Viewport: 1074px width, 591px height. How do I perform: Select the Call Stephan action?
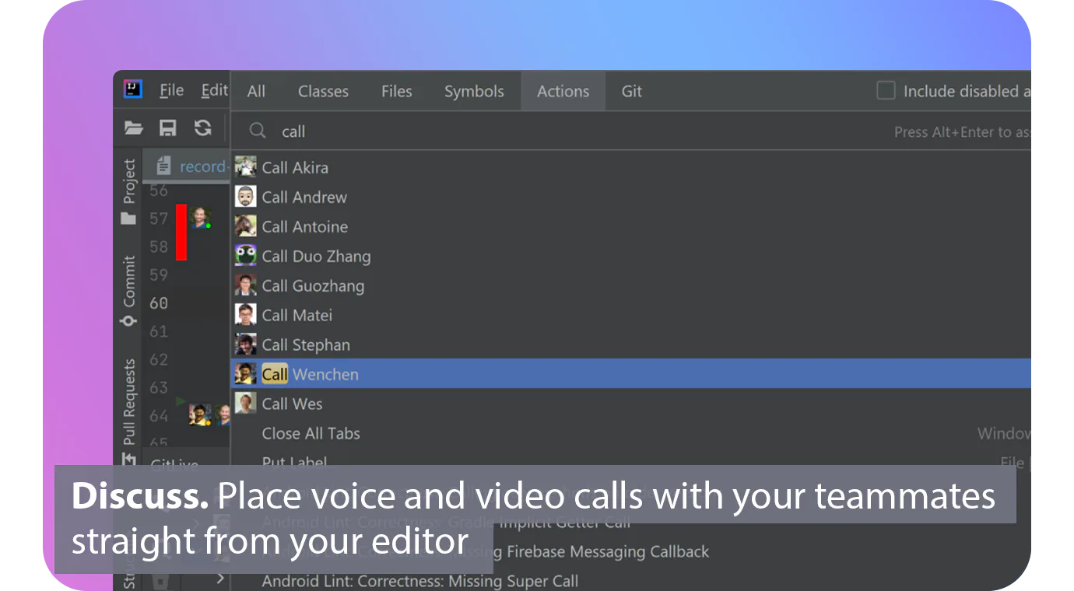coord(631,344)
